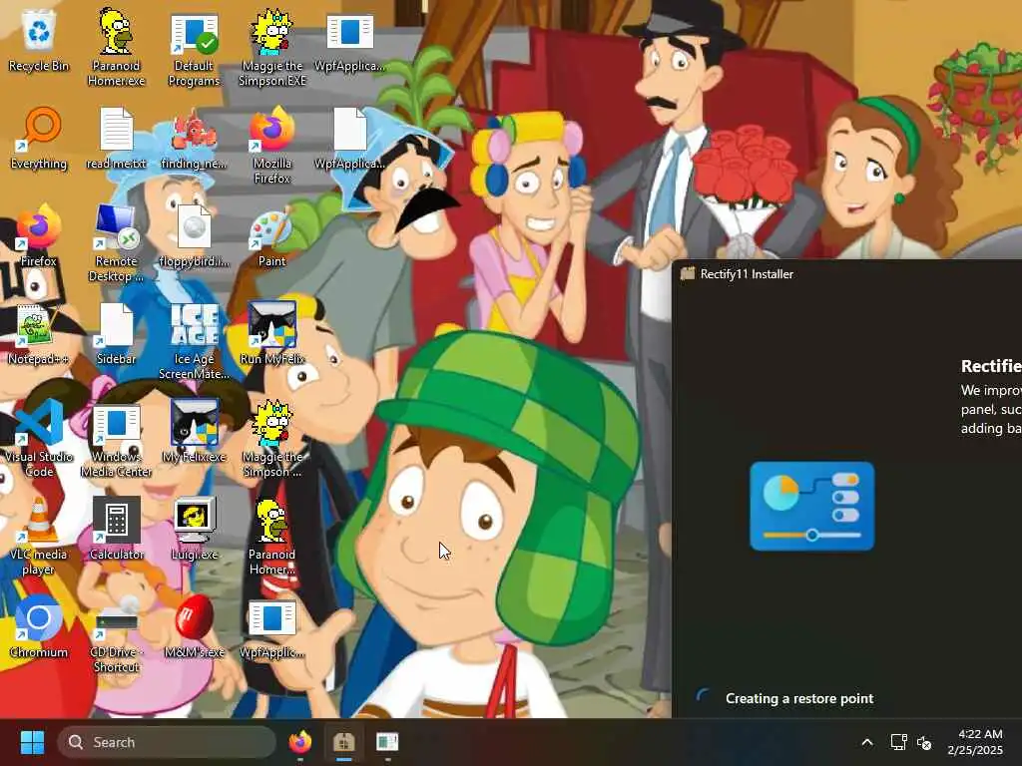The height and width of the screenshot is (766, 1022).
Task: Click the 'Creating a restore point' status text
Action: pyautogui.click(x=799, y=698)
